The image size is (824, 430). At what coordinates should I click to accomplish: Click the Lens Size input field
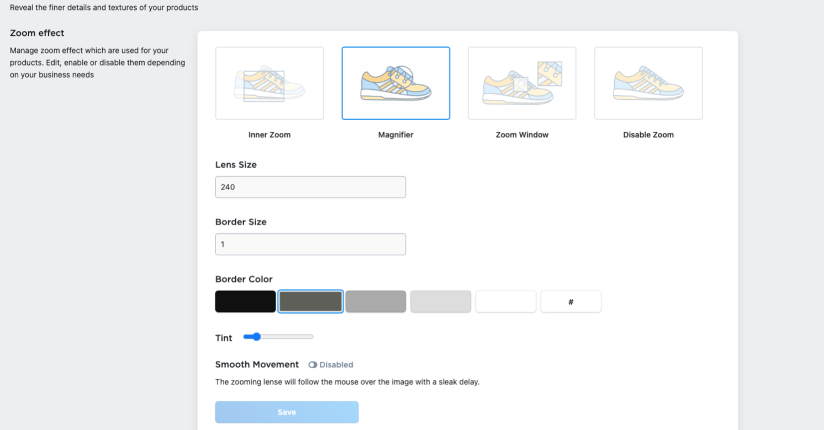point(310,187)
